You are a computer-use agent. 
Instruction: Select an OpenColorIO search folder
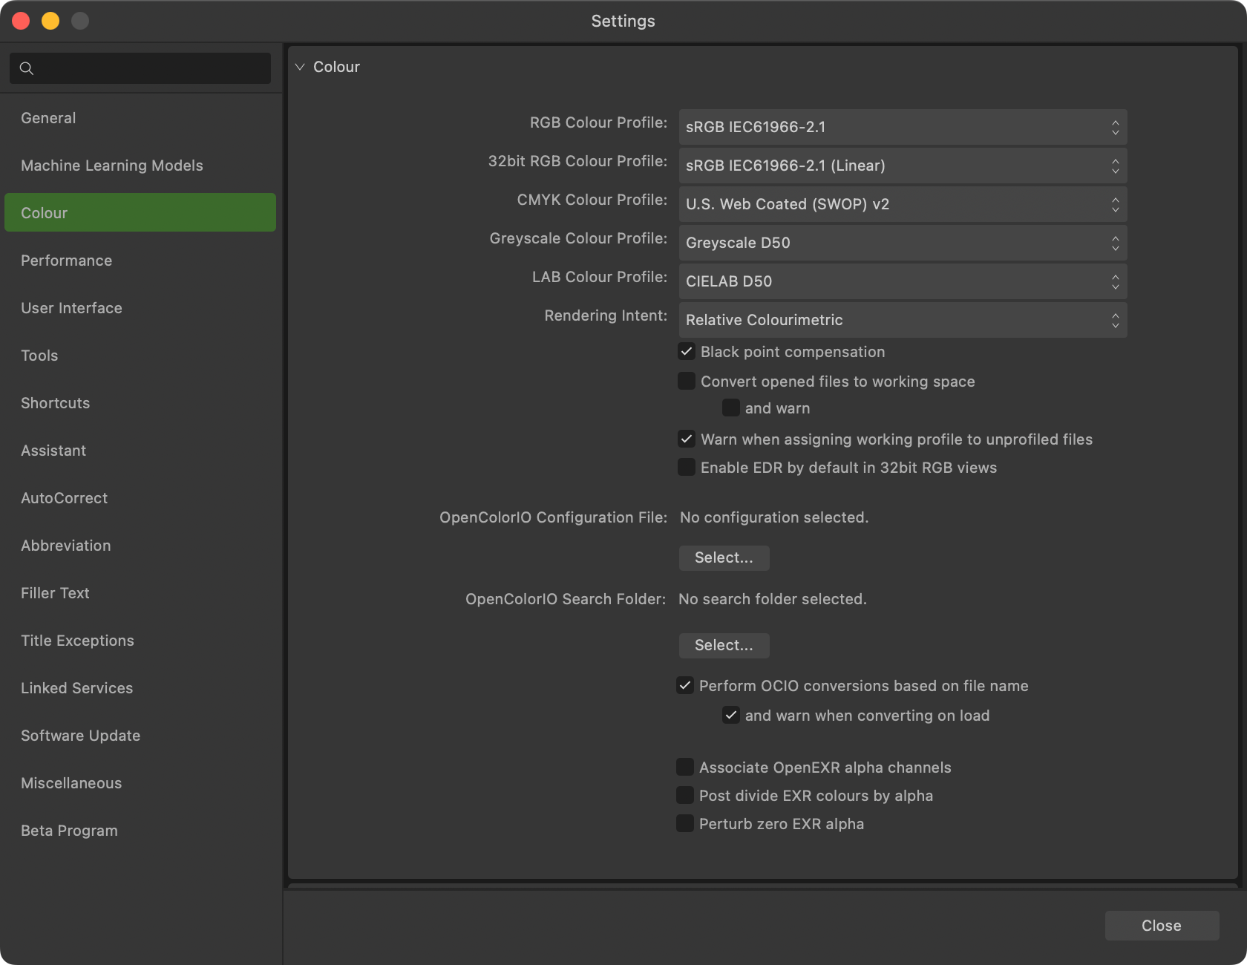click(x=724, y=646)
